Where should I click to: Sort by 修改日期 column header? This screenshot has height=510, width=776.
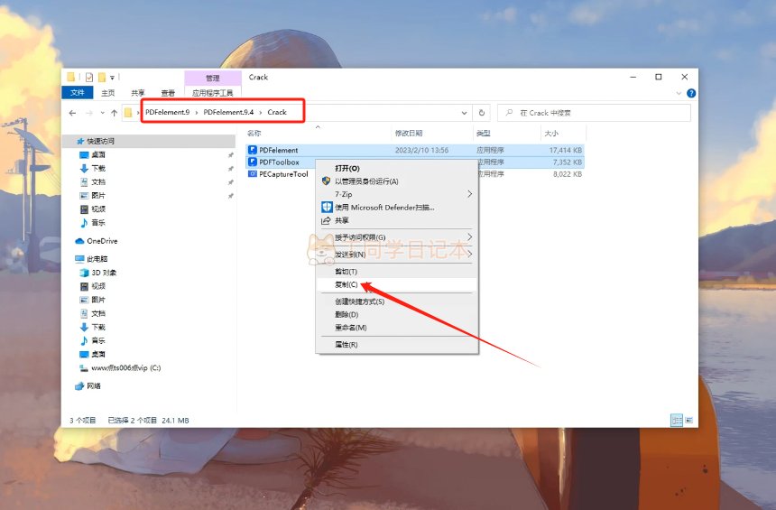[409, 134]
